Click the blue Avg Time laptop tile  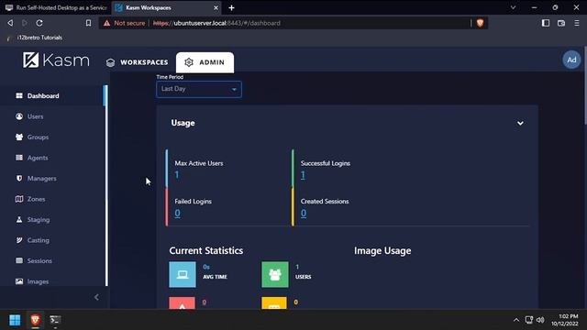(x=183, y=275)
